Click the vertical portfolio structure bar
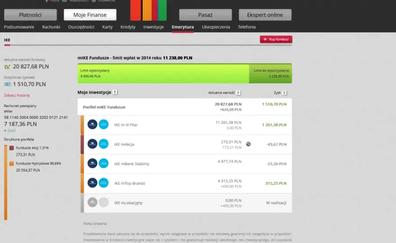The image size is (396, 243). pos(5,183)
